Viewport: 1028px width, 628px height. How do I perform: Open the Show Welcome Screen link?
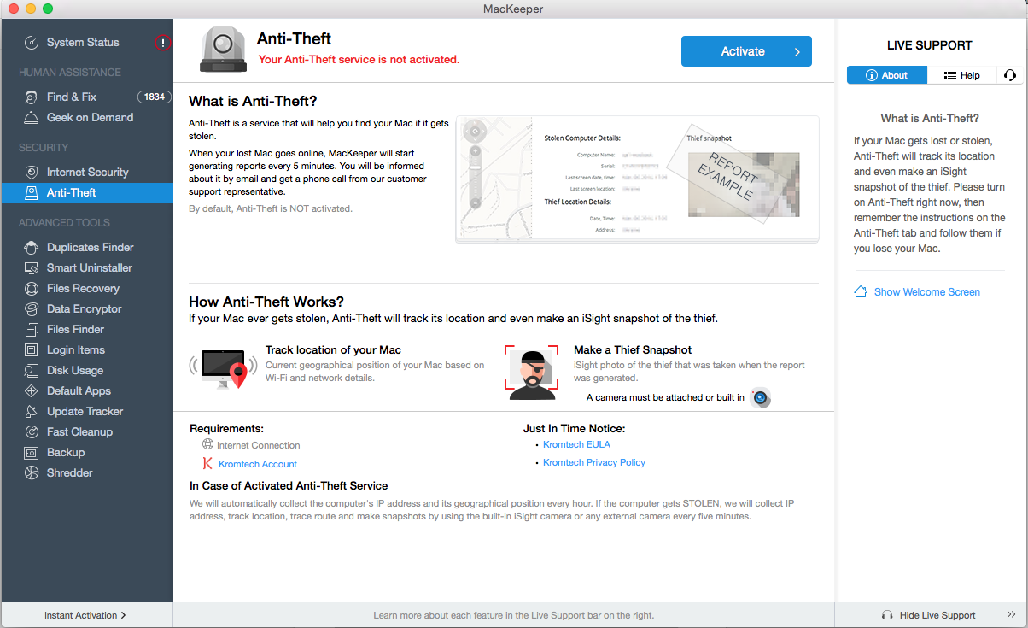[x=927, y=291]
